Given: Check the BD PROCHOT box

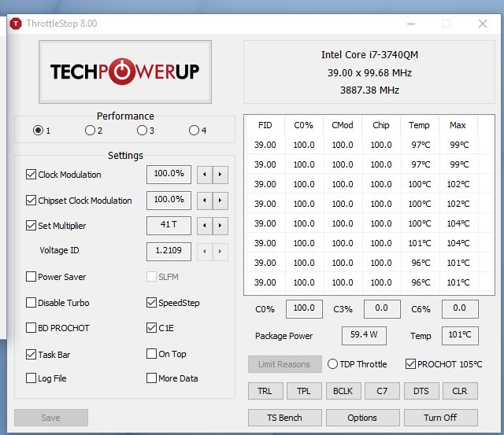Looking at the screenshot, I should click(31, 328).
